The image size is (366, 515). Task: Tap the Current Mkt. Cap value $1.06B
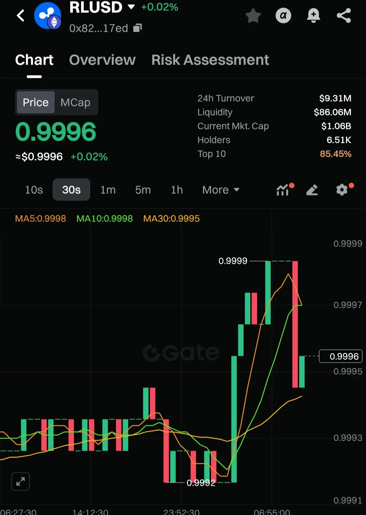[336, 126]
